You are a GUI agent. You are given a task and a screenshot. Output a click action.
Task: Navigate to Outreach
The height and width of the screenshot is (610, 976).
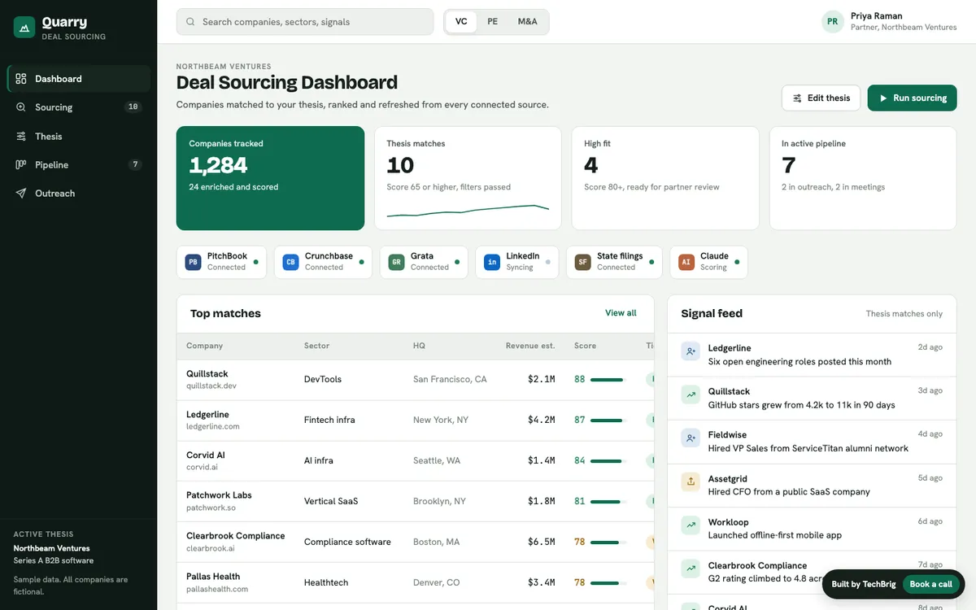click(x=79, y=193)
